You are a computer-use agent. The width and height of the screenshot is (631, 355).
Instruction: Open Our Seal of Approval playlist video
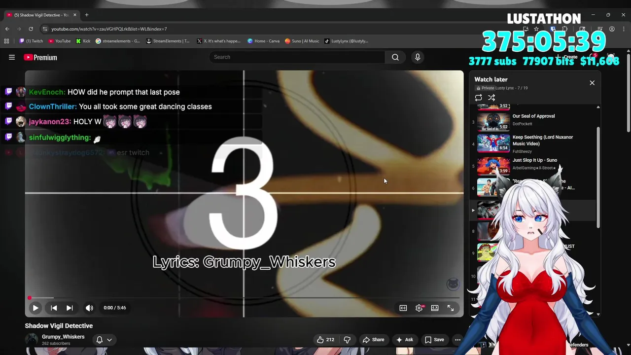pos(533,116)
